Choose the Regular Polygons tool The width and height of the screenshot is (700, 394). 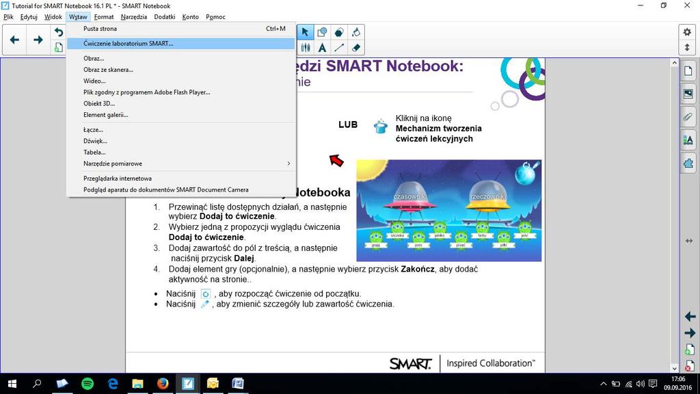[x=339, y=32]
